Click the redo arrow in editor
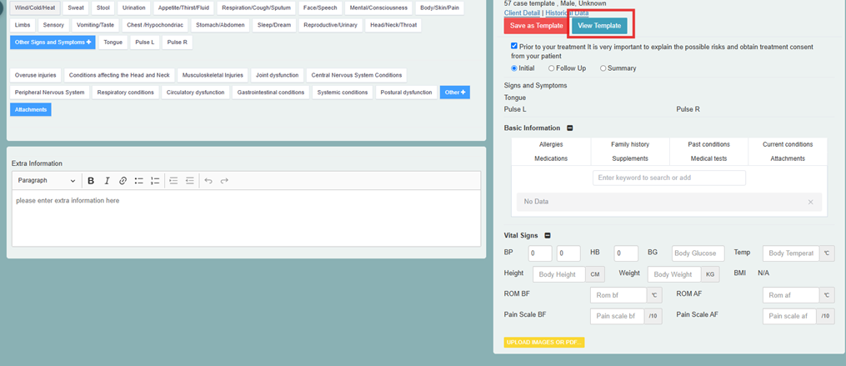Image resolution: width=846 pixels, height=366 pixels. [x=224, y=181]
